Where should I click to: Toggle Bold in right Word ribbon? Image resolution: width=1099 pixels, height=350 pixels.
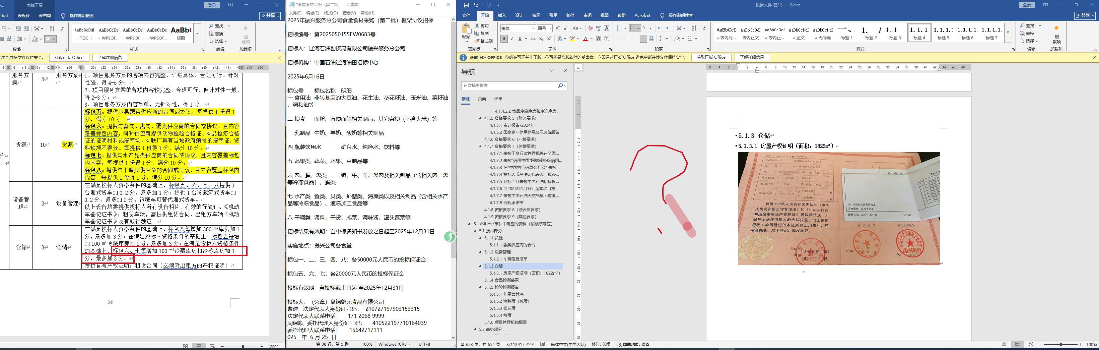504,39
